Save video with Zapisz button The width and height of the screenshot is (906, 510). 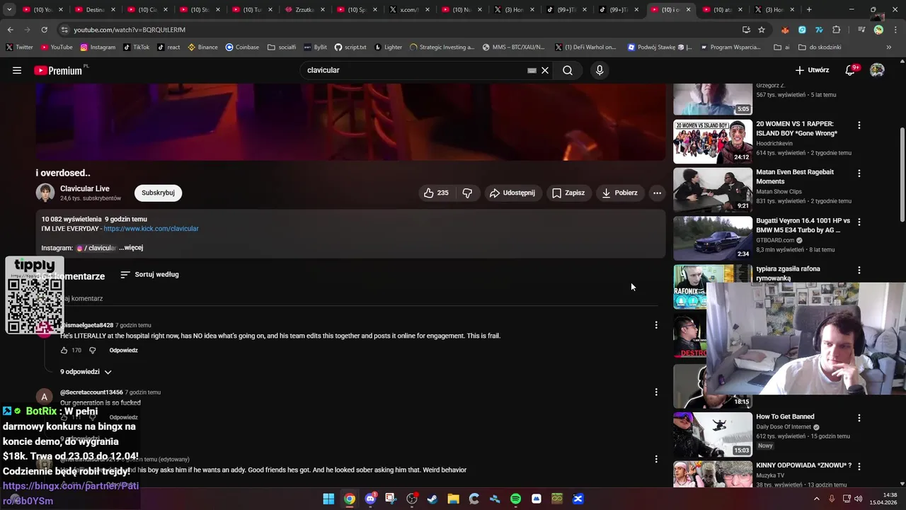pyautogui.click(x=568, y=193)
